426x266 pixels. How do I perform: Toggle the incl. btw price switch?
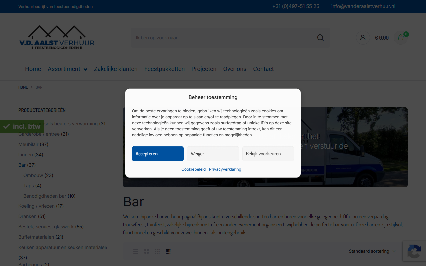(x=22, y=126)
